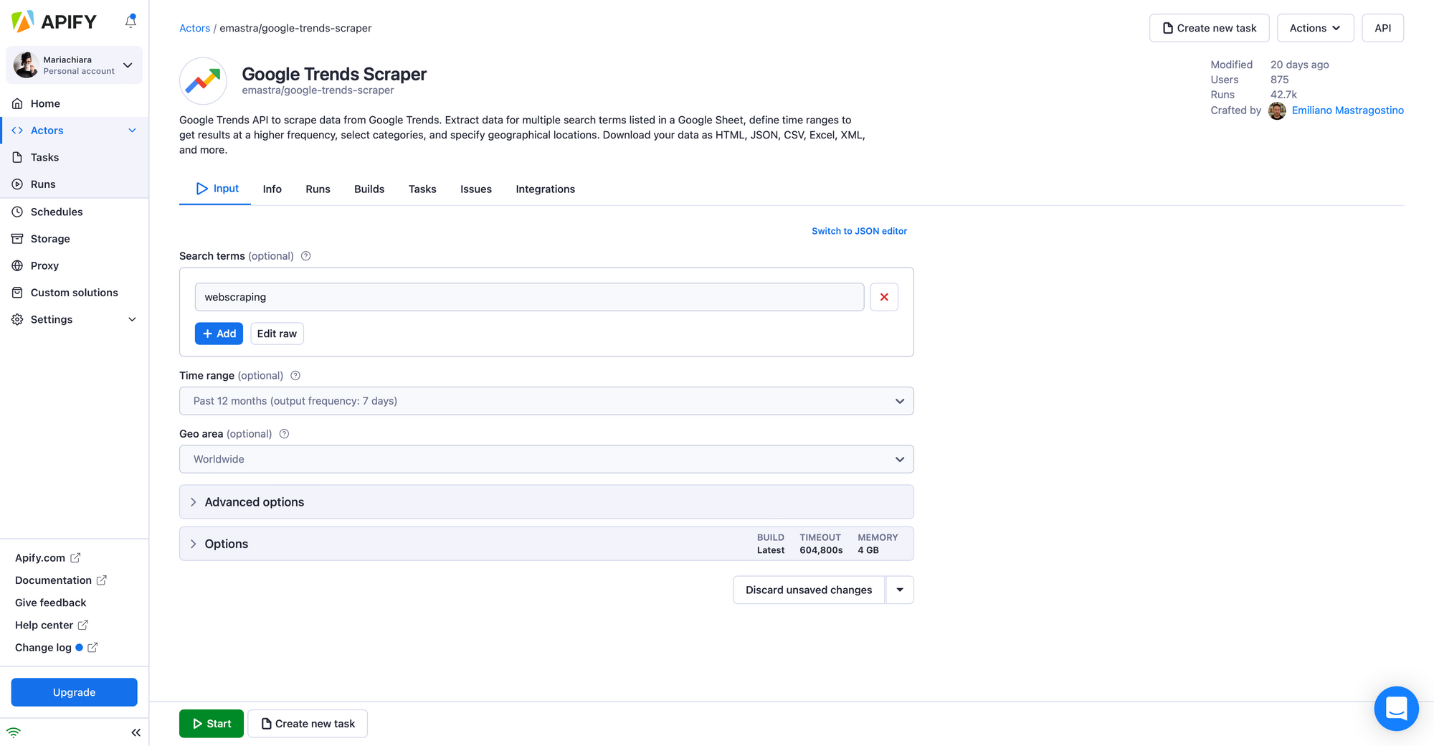The width and height of the screenshot is (1434, 746).
Task: Switch to the Builds tab
Action: coord(369,189)
